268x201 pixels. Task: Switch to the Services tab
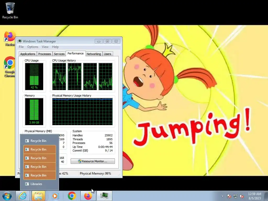[x=59, y=54]
